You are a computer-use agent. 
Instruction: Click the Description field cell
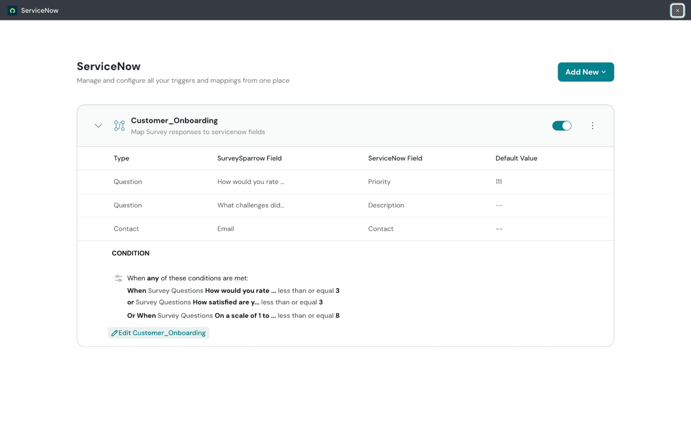(x=386, y=205)
